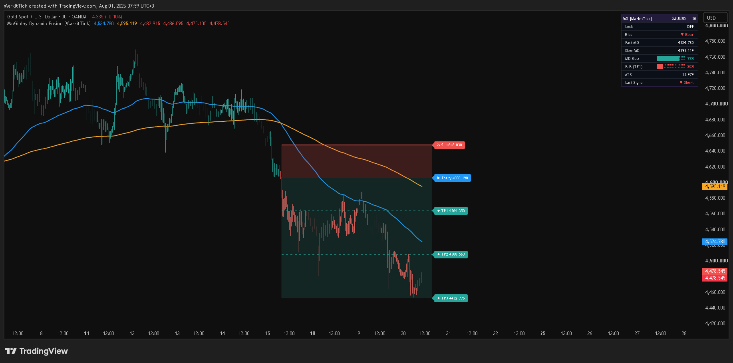Image resolution: width=733 pixels, height=363 pixels.
Task: Open the USD currency selector
Action: (x=715, y=18)
